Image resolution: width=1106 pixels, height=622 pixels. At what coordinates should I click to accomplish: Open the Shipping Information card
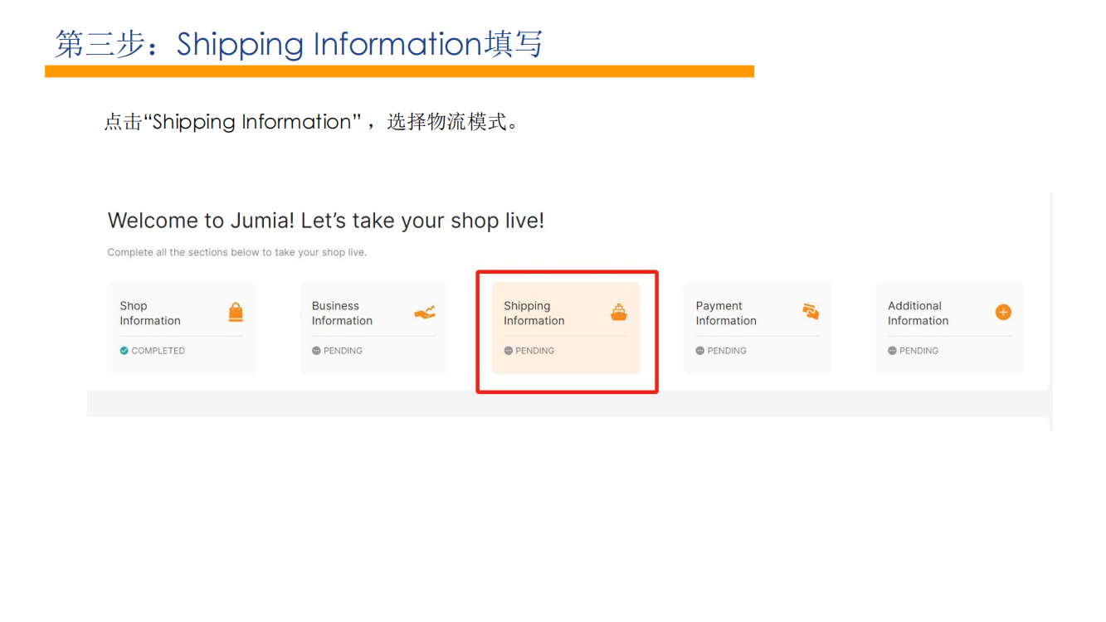coord(567,328)
